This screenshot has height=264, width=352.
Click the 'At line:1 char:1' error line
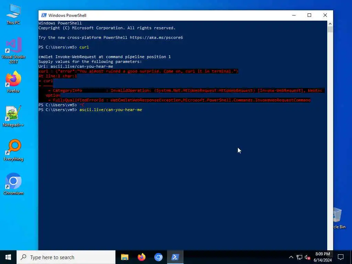pyautogui.click(x=58, y=76)
